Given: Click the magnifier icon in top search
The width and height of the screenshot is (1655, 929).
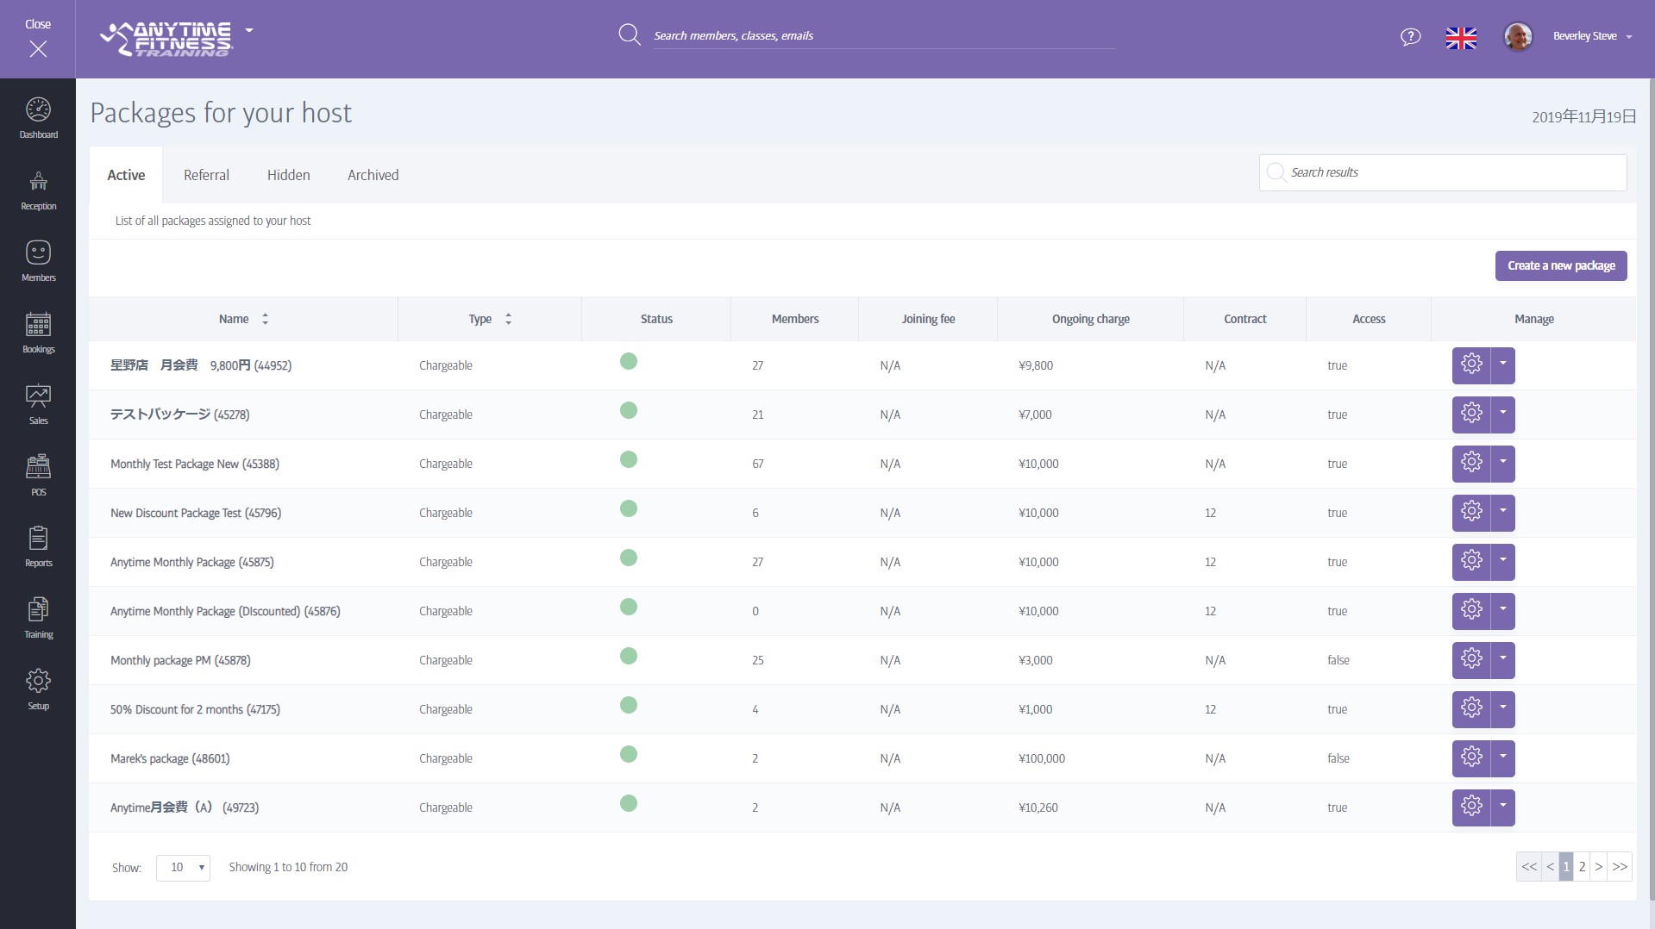Looking at the screenshot, I should [x=630, y=34].
